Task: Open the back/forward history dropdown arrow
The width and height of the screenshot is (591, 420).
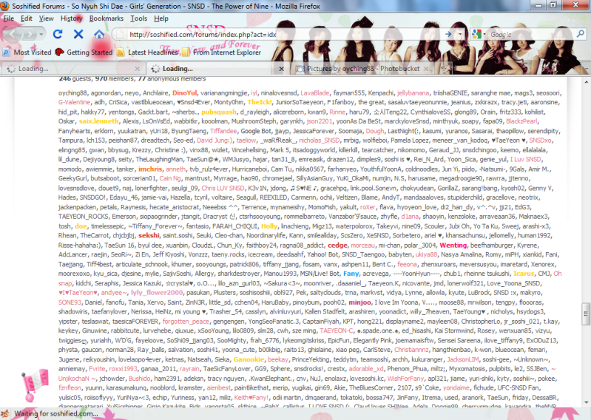Action: click(41, 34)
